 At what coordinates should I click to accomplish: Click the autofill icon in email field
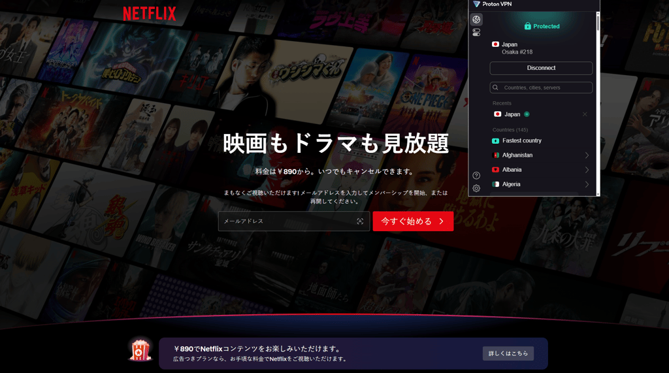coord(360,221)
